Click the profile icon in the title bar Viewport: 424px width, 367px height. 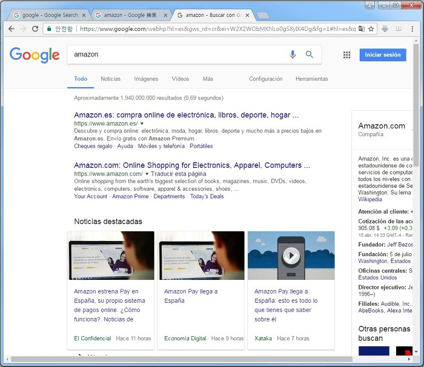click(x=369, y=5)
